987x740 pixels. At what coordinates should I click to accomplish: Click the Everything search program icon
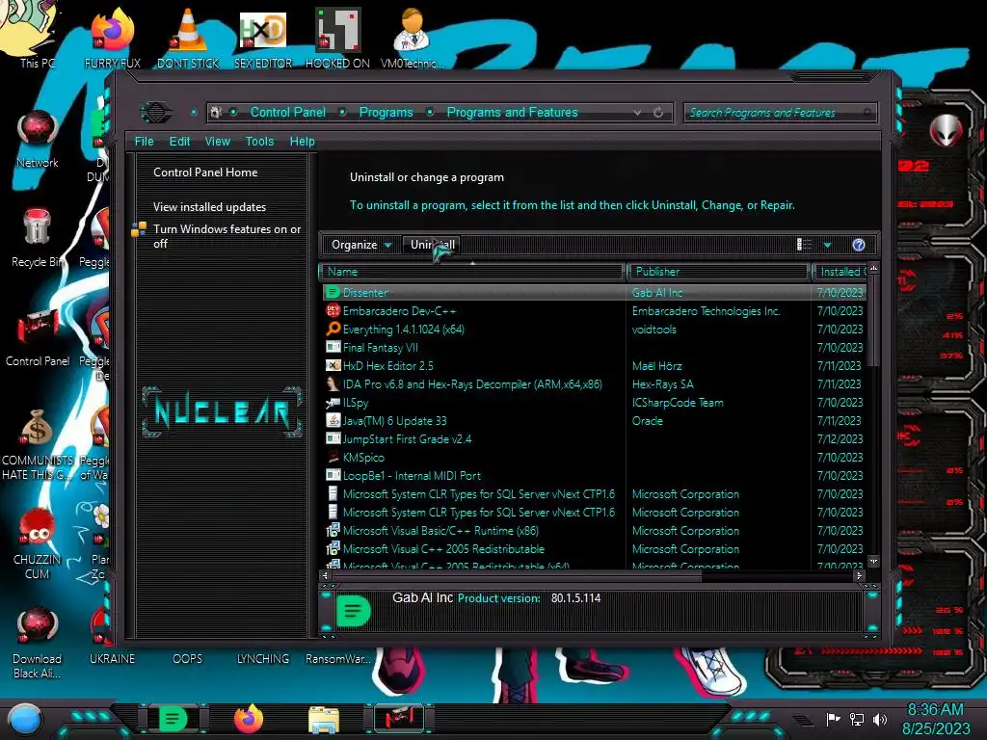[x=333, y=330]
